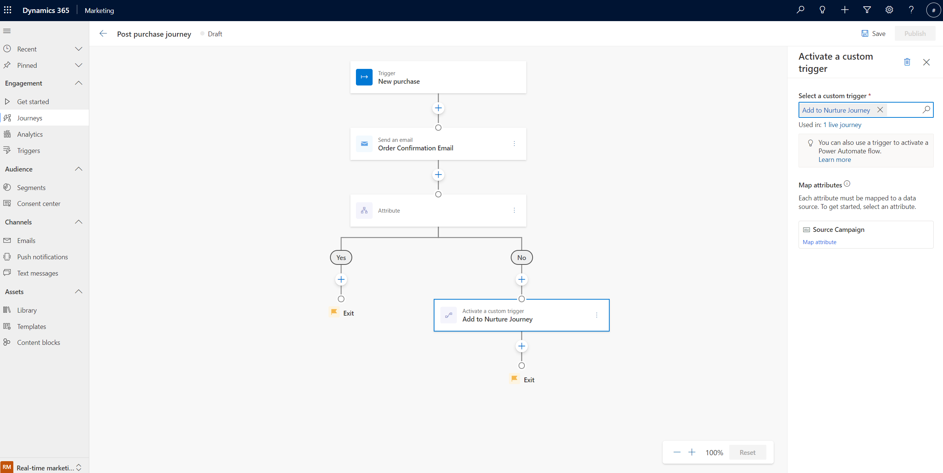Open the Analytics menu item
This screenshot has width=943, height=473.
(x=29, y=134)
